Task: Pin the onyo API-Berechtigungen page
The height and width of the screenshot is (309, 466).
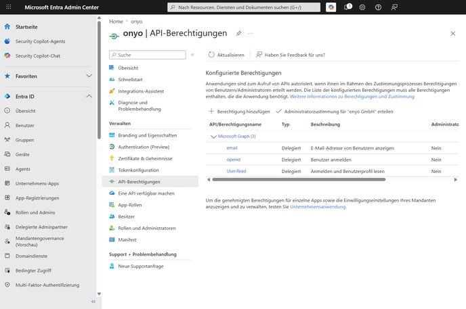Action: pos(238,33)
